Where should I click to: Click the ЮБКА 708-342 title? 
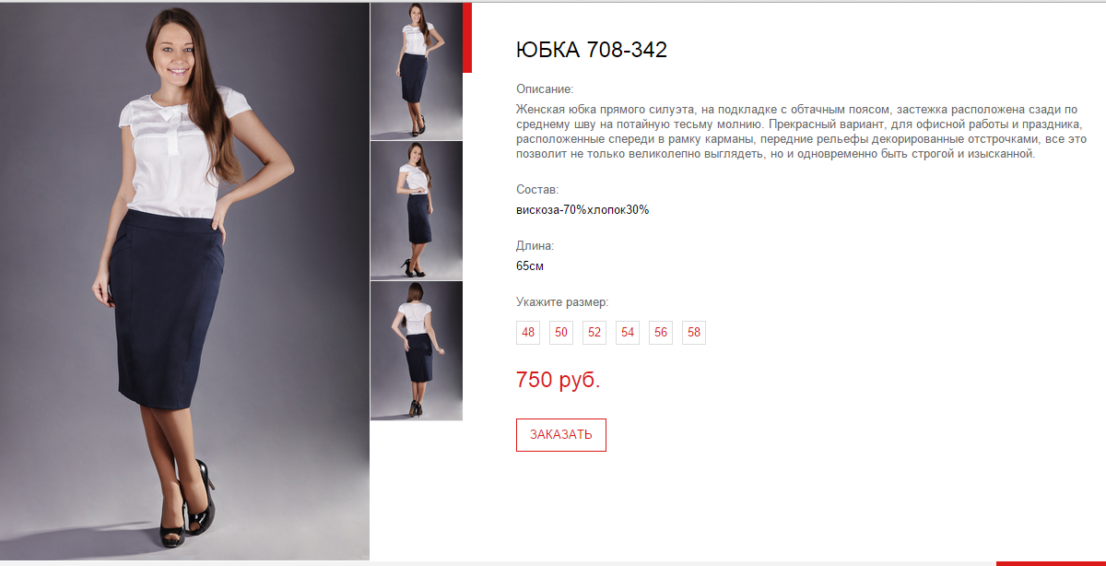[592, 50]
